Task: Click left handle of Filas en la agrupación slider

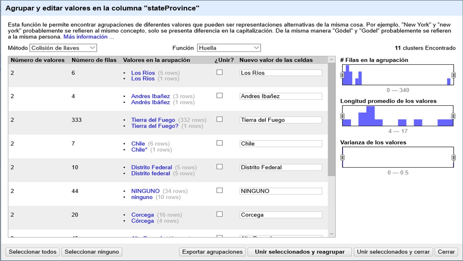Action: click(x=342, y=75)
